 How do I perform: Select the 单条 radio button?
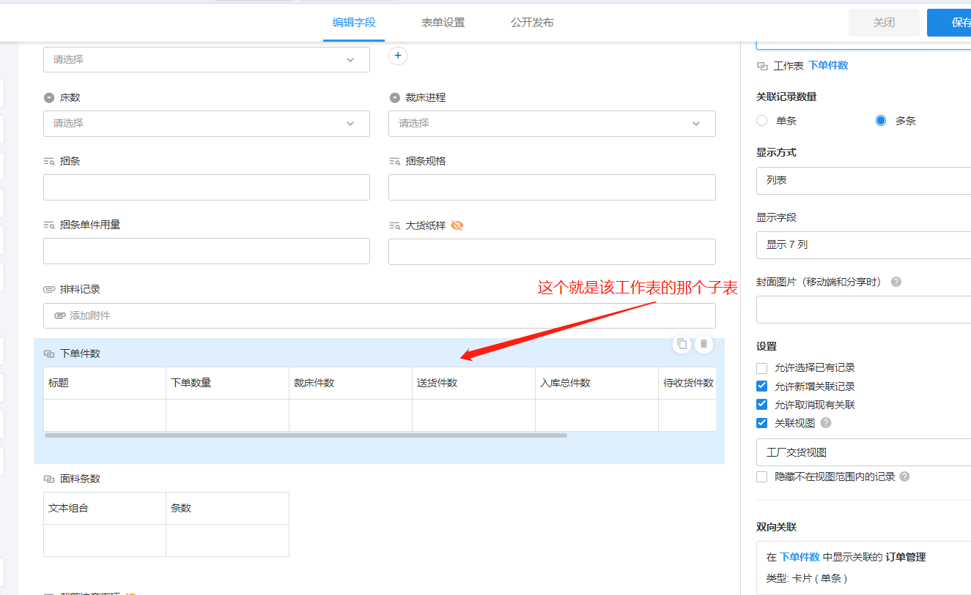tap(762, 121)
